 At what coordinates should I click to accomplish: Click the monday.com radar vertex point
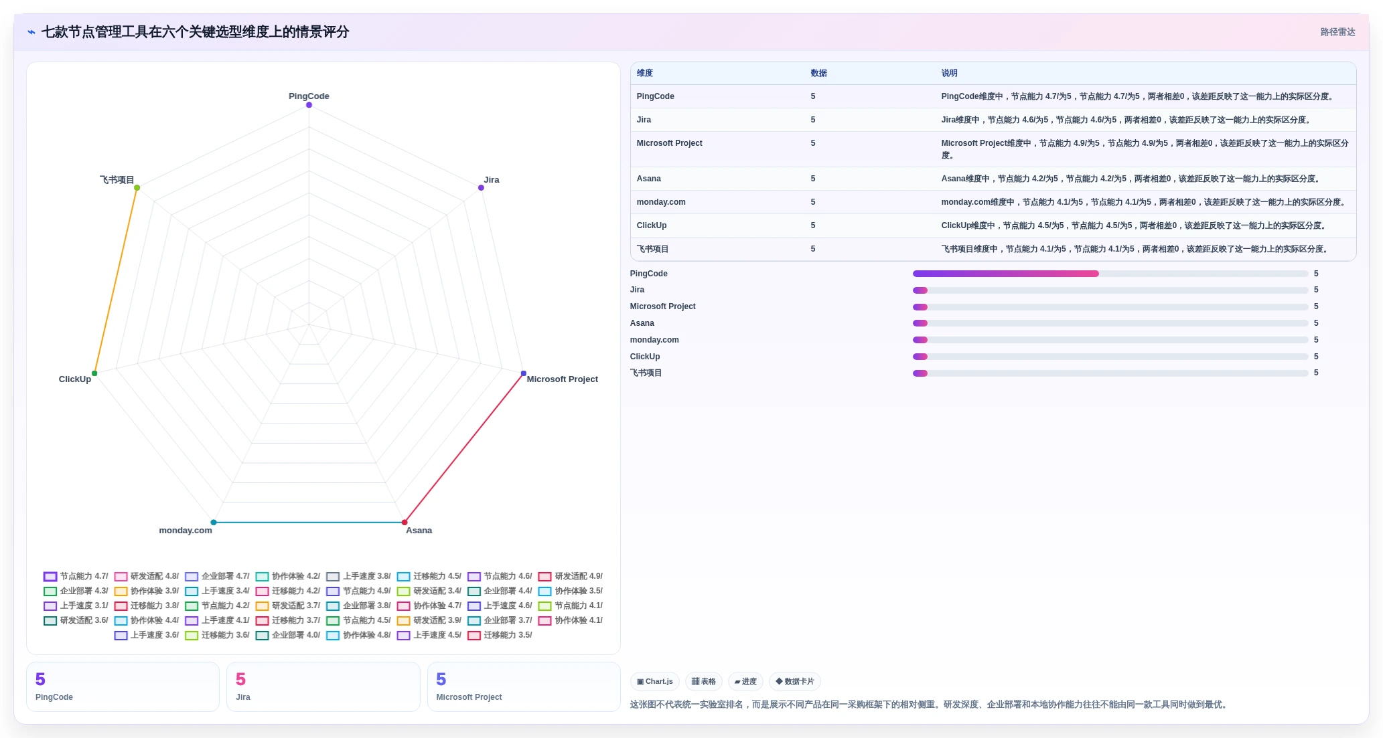pyautogui.click(x=214, y=523)
